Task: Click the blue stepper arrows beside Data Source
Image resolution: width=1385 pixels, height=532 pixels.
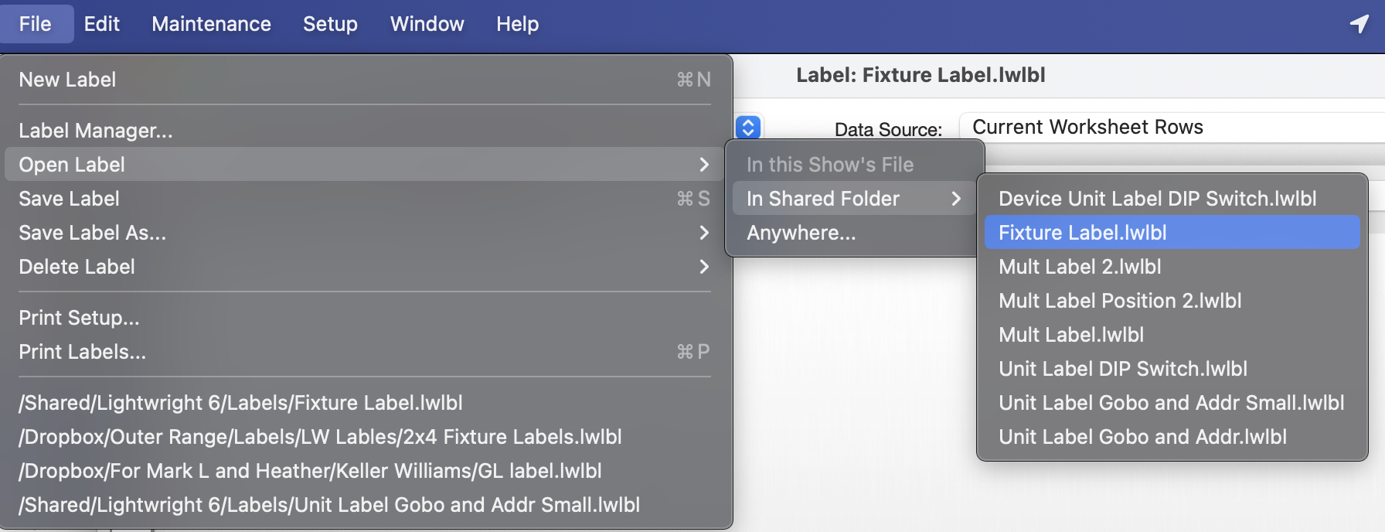Action: coord(748,127)
